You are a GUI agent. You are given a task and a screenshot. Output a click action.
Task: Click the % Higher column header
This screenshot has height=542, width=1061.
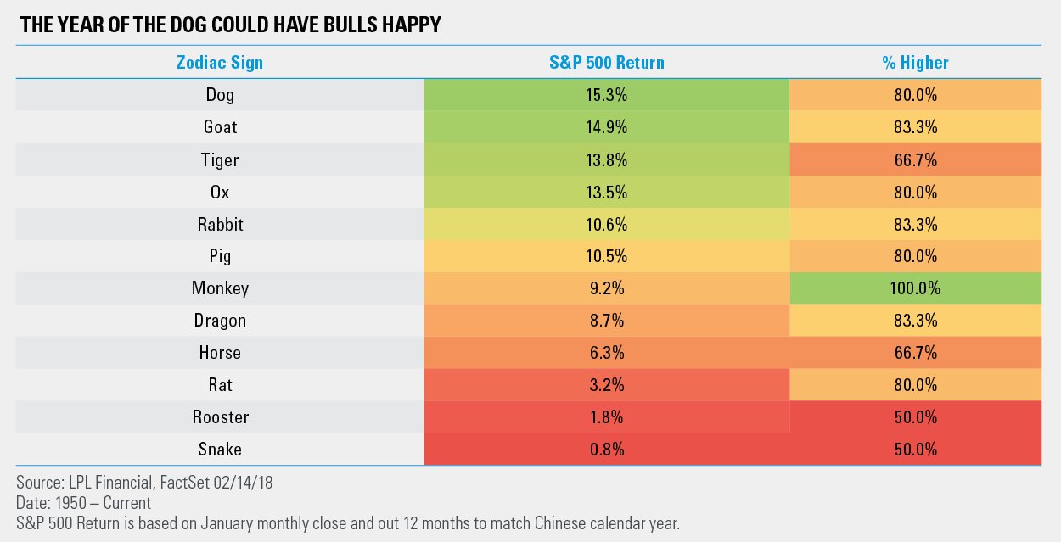[915, 63]
